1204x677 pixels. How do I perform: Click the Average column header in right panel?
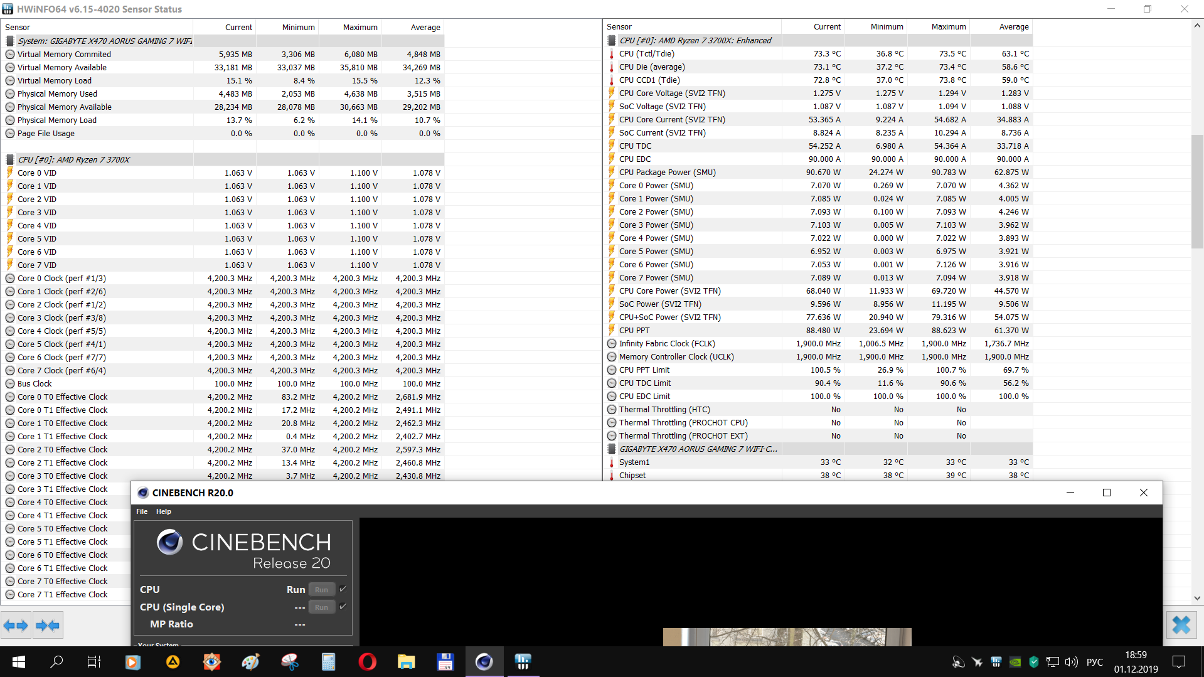[1001, 26]
